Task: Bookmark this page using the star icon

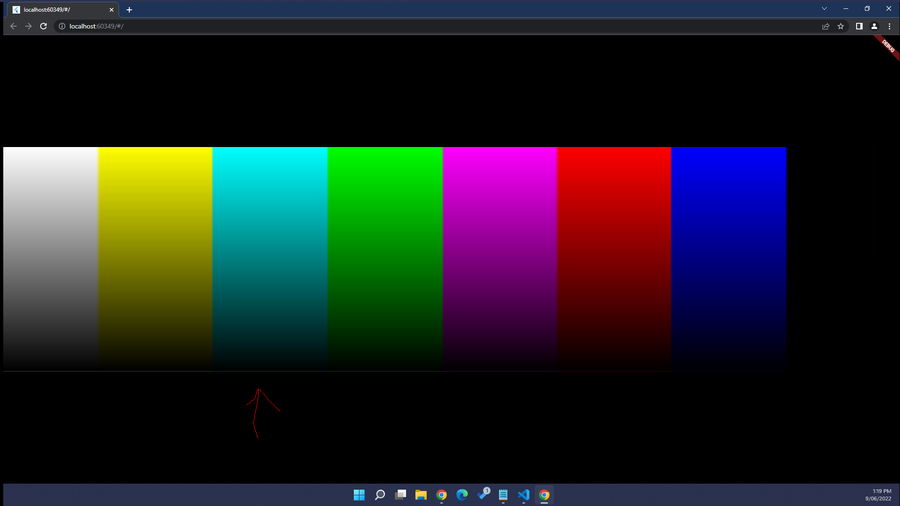Action: click(841, 26)
